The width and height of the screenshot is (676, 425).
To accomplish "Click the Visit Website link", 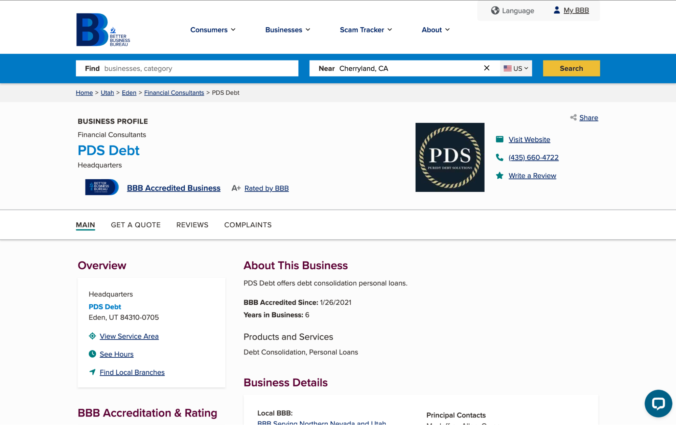I will pos(529,139).
